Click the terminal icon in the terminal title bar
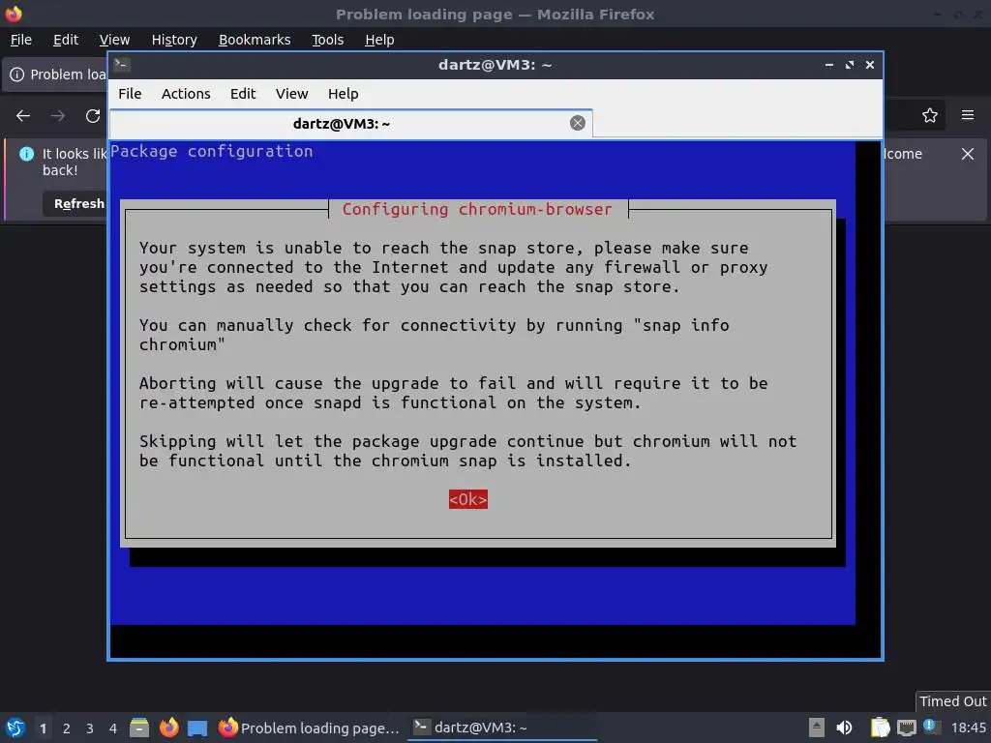Image resolution: width=991 pixels, height=743 pixels. tap(122, 64)
